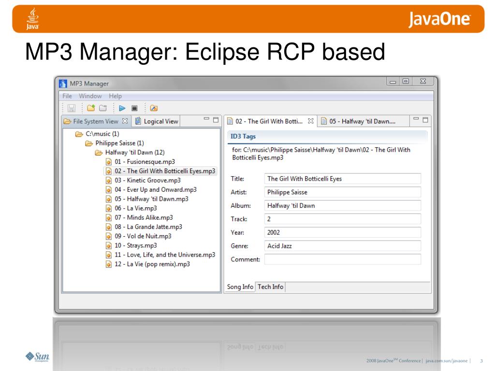Click the open folder toolbar icon

coord(103,108)
